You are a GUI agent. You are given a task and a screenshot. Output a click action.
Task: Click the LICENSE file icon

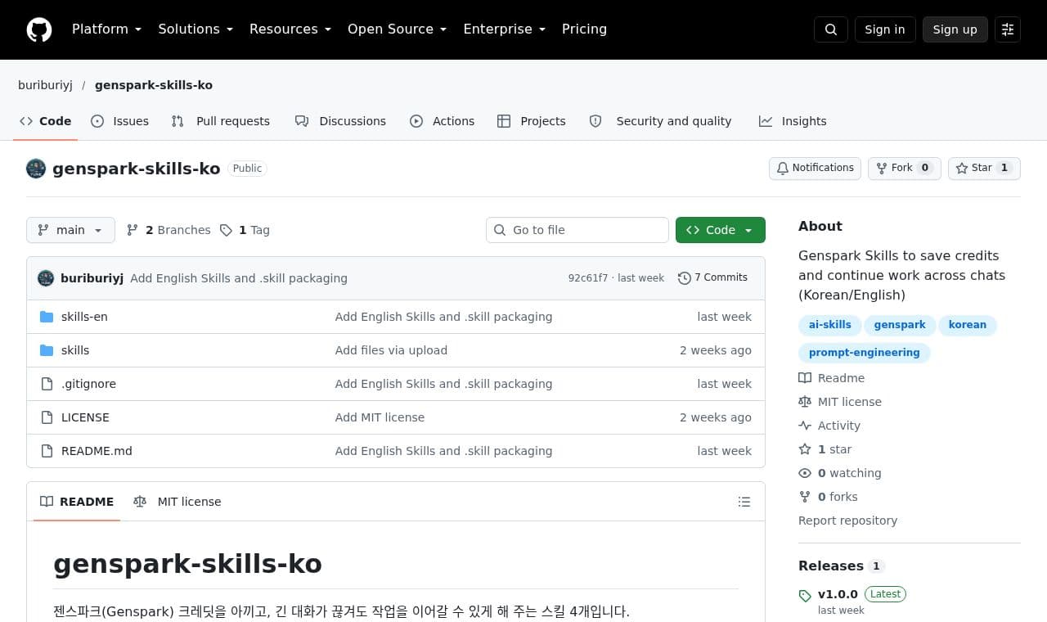coord(47,417)
